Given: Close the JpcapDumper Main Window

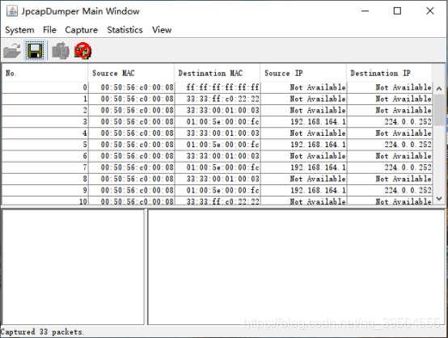Looking at the screenshot, I should tap(430, 11).
